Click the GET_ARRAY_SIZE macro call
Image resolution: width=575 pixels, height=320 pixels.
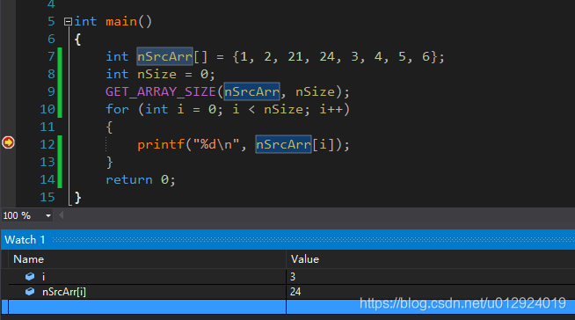point(161,91)
